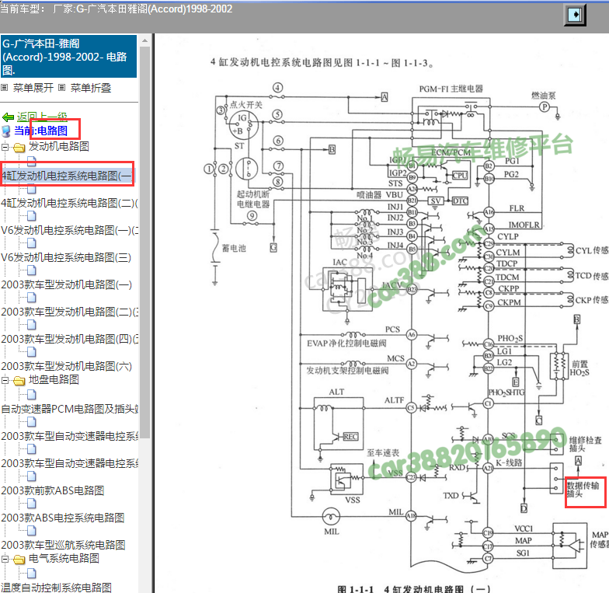The image size is (609, 593).
Task: Open V6发动机电控系统电路图(三)
Action: [66, 257]
